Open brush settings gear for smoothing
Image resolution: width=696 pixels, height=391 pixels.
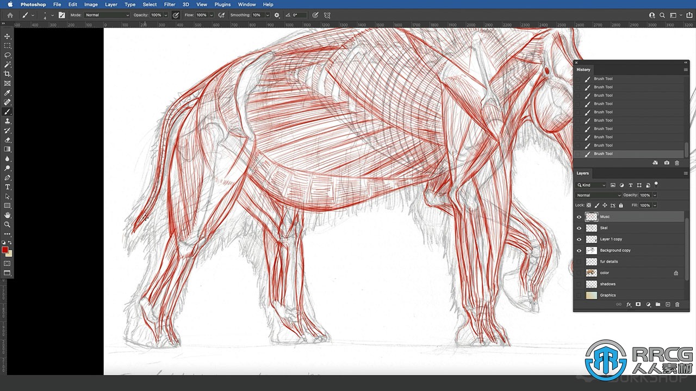277,15
